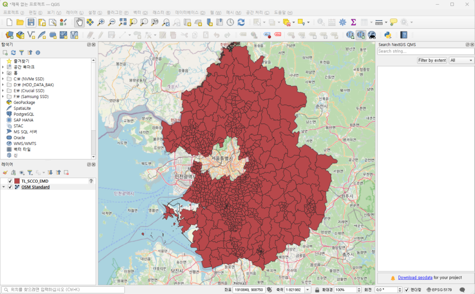This screenshot has width=475, height=294.
Task: Click the layer filter funnel icon
Action: coord(30,172)
